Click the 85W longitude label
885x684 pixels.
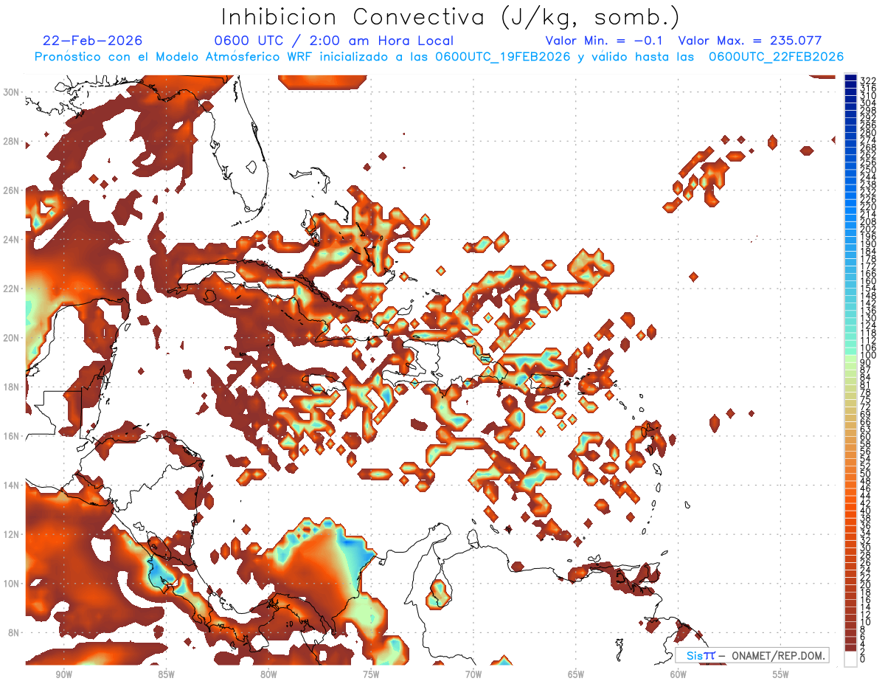[166, 674]
